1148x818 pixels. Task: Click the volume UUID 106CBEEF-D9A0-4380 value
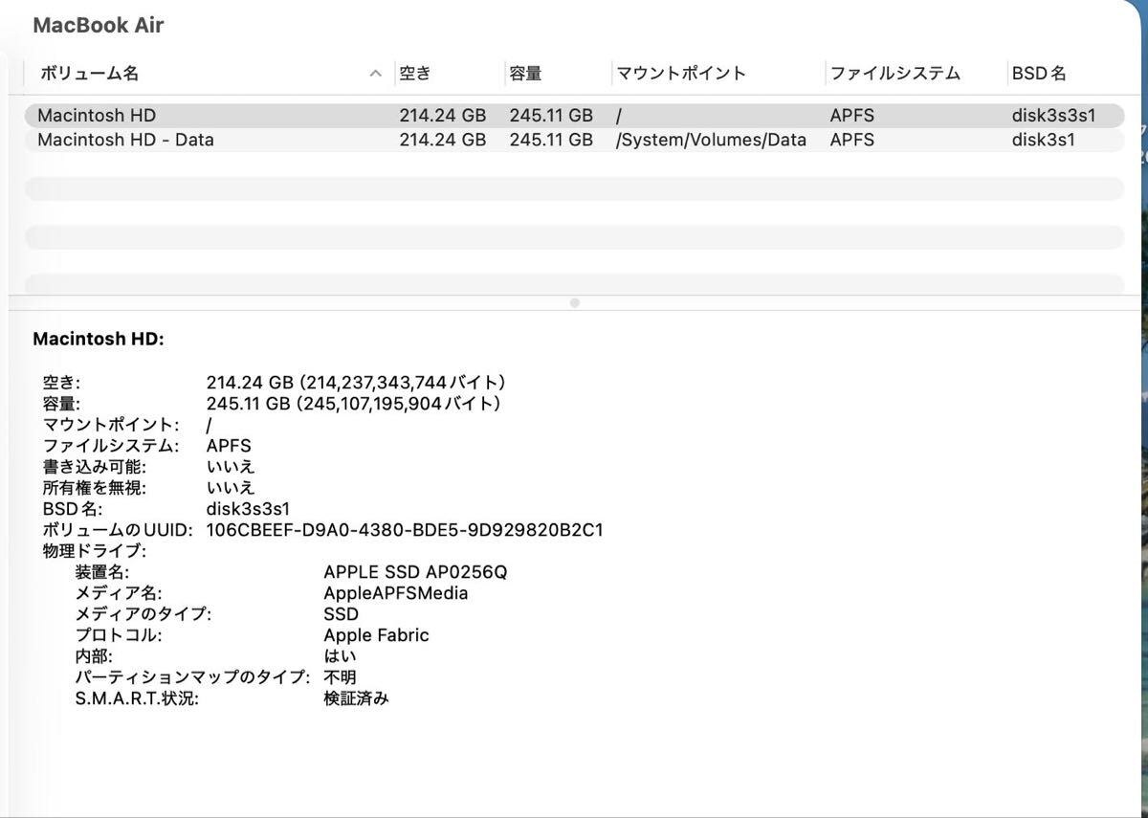point(405,530)
